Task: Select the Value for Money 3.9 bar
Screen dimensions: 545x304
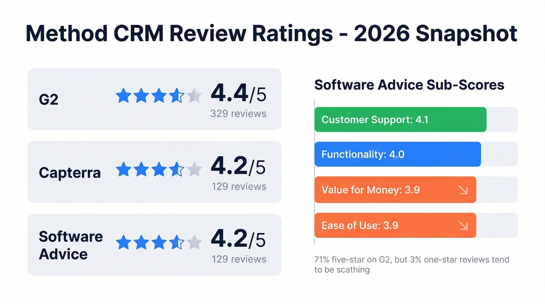Action: [x=395, y=190]
